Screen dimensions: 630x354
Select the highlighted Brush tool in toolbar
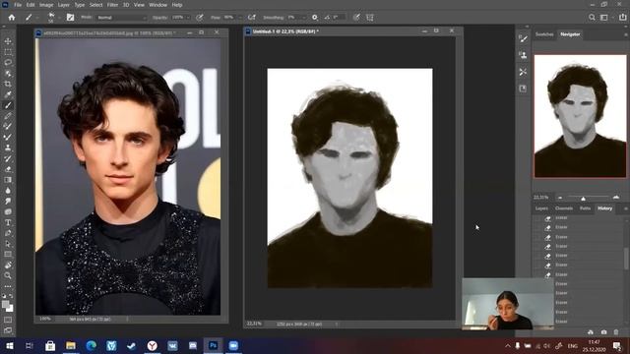8,105
